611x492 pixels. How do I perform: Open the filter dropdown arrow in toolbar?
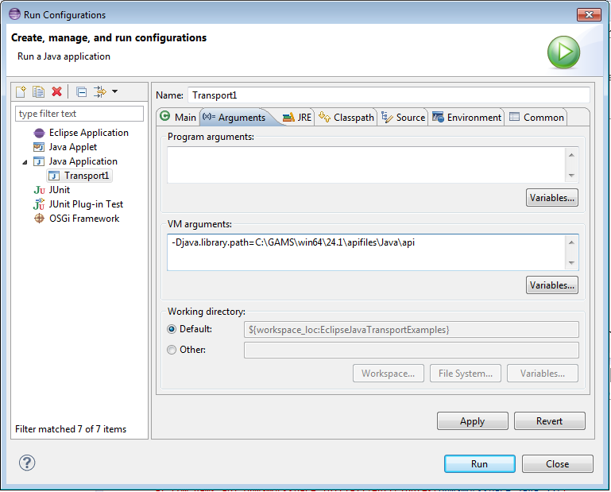(114, 92)
